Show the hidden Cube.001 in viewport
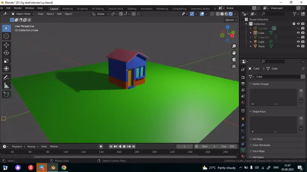307x172 pixels. pos(298,37)
